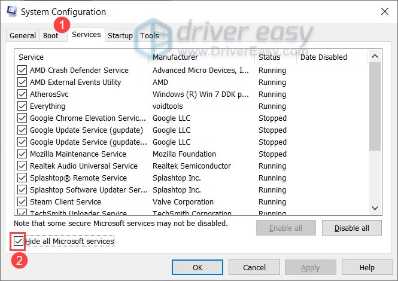Go to the Startup tab

point(120,35)
